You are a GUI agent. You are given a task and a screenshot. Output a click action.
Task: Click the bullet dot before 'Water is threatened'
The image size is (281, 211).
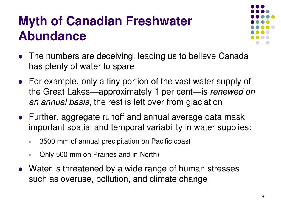point(21,169)
